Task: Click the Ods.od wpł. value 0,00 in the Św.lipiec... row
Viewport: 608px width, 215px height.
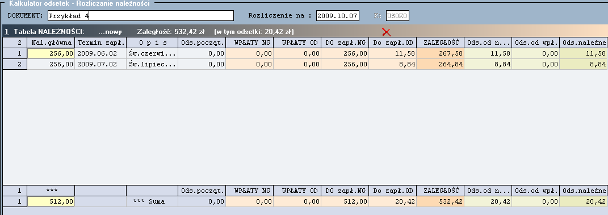Action: click(x=536, y=64)
